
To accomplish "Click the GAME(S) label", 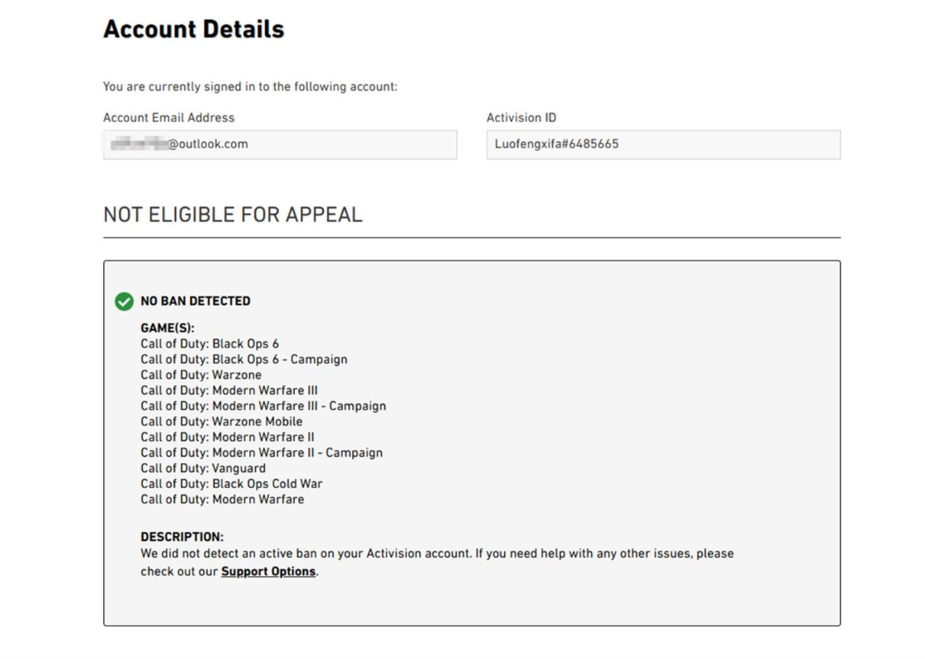I will [x=167, y=328].
